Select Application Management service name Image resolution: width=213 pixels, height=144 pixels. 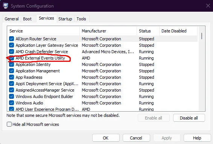click(38, 71)
